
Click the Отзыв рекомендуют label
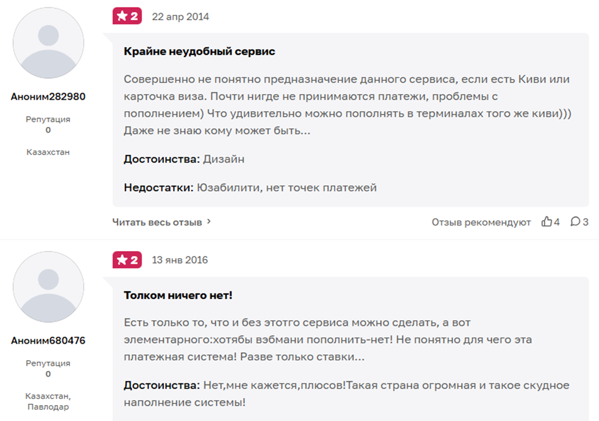coord(481,222)
